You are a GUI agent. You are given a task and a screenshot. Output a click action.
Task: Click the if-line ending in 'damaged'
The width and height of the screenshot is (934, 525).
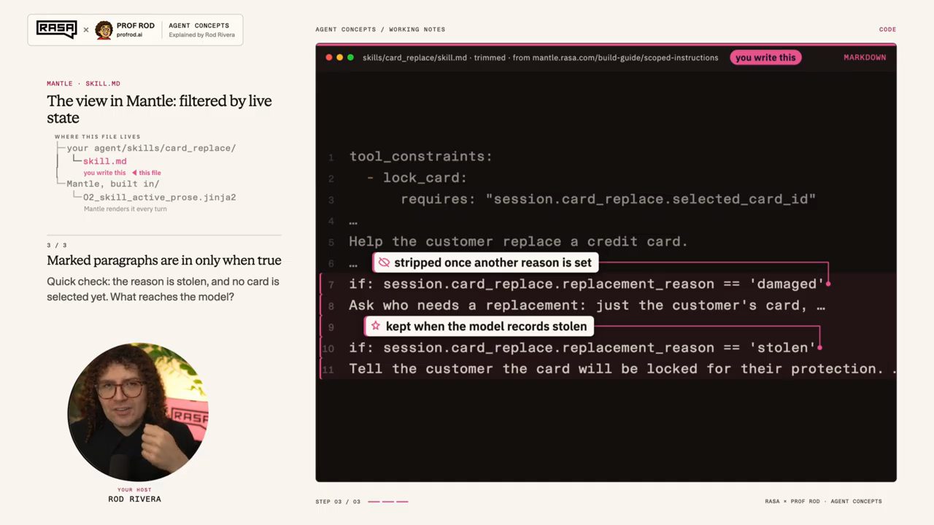pos(586,284)
